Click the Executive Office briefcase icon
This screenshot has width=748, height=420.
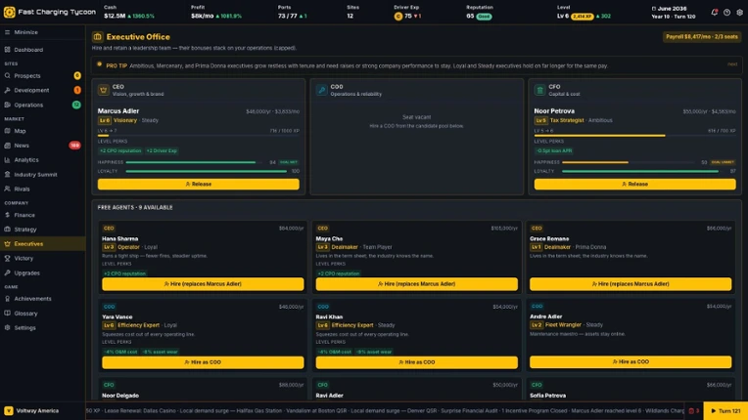[97, 36]
